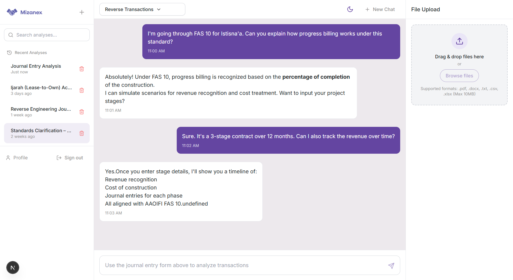This screenshot has height=280, width=513.
Task: Click the plus icon of New Chat
Action: coord(367,9)
